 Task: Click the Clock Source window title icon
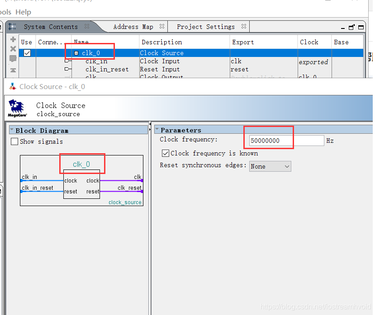point(12,86)
